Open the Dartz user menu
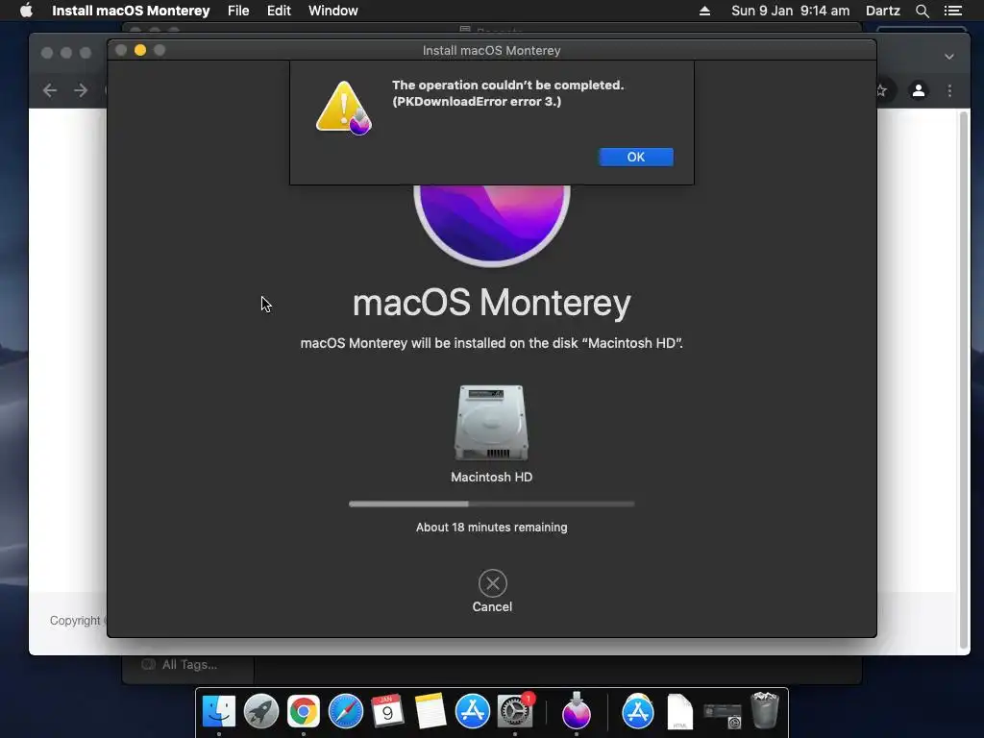The height and width of the screenshot is (738, 984). (883, 11)
